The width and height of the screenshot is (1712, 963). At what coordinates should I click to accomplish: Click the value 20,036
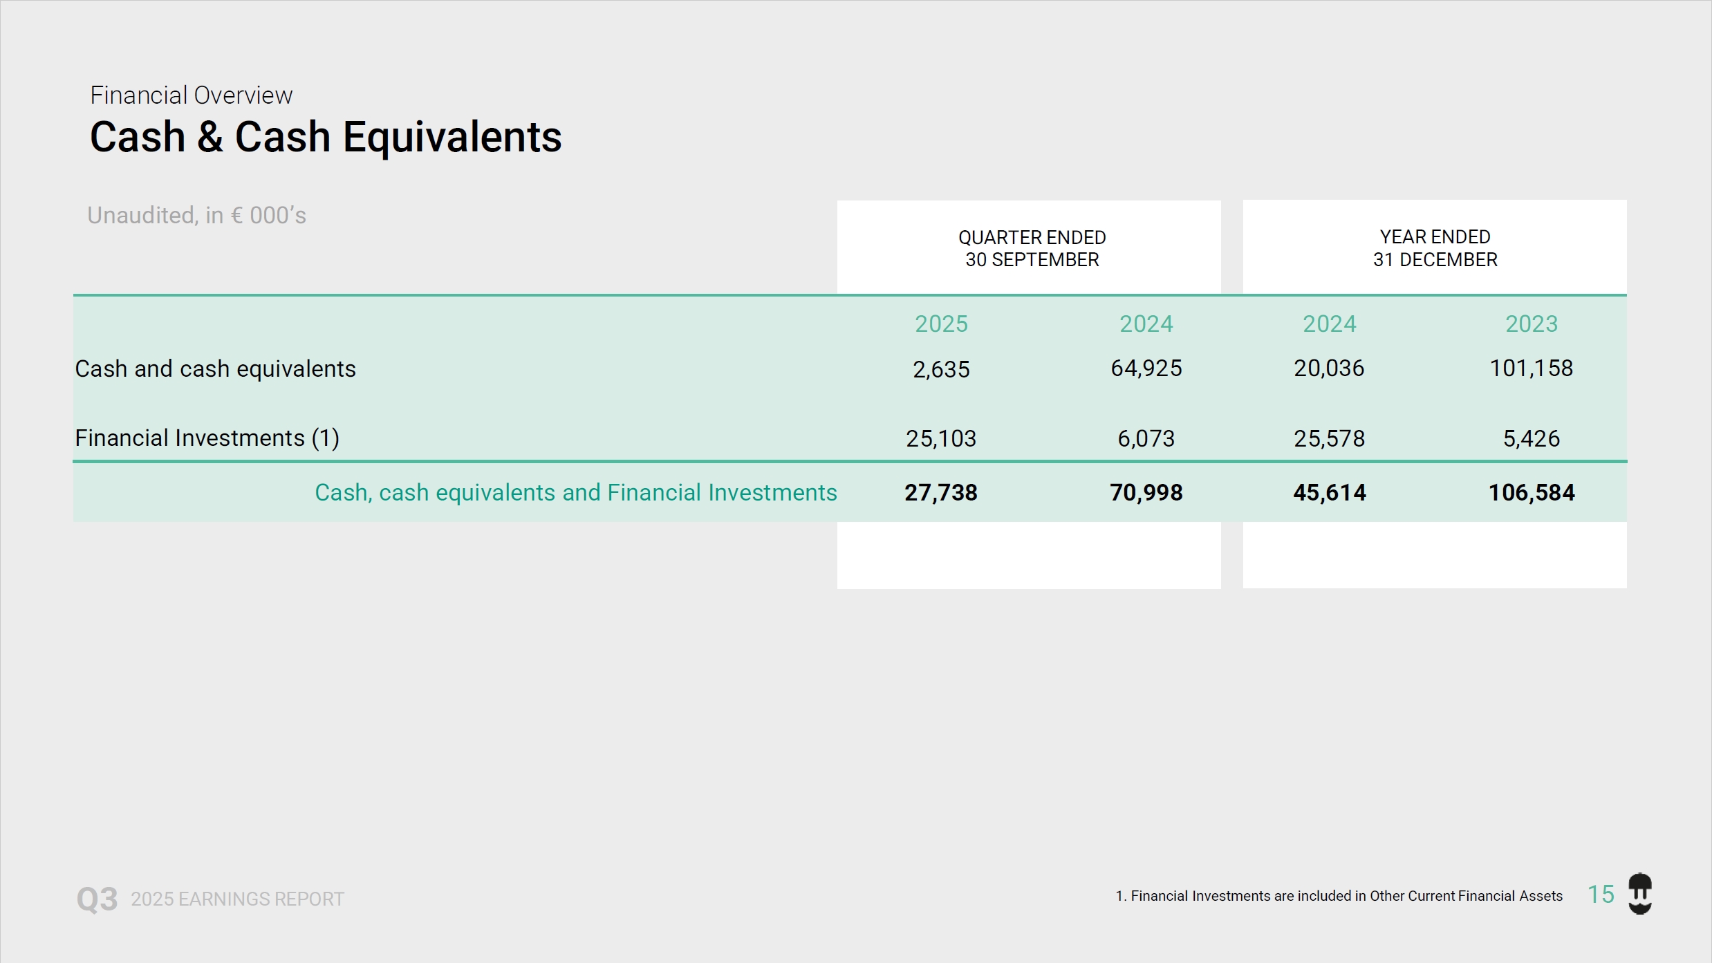[x=1329, y=368]
